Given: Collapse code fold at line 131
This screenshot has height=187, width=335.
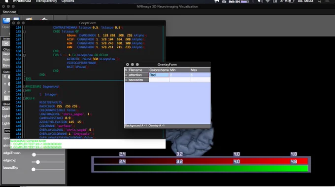Looking at the screenshot, I should pyautogui.click(x=24, y=55).
